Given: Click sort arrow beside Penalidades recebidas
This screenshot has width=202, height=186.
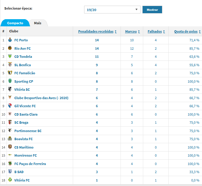Looking at the screenshot, I should (116, 32).
